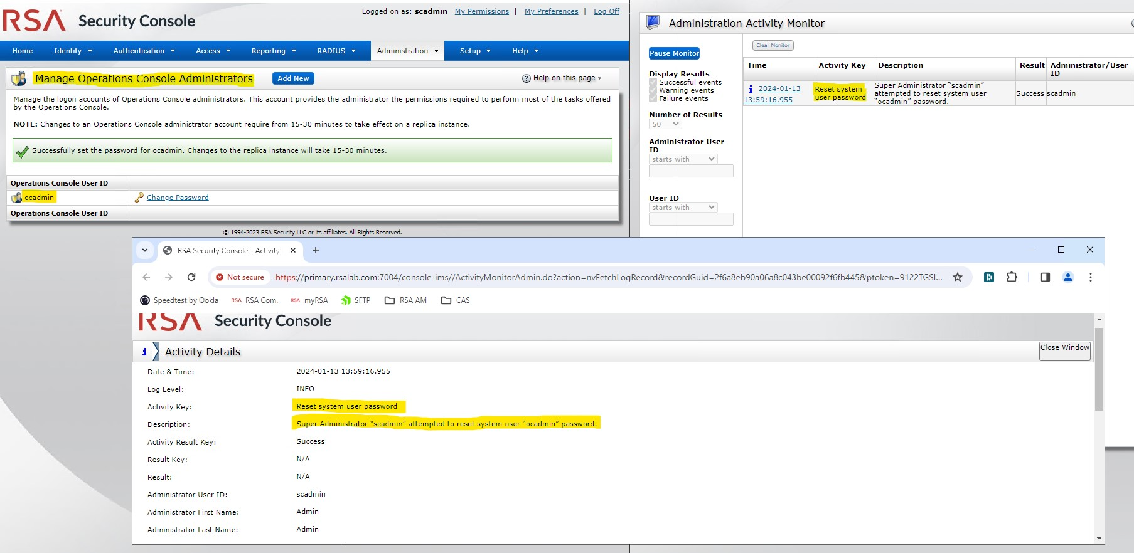Open the browser Extensions puzzle icon
Screen dimensions: 1134x553
coord(1012,277)
